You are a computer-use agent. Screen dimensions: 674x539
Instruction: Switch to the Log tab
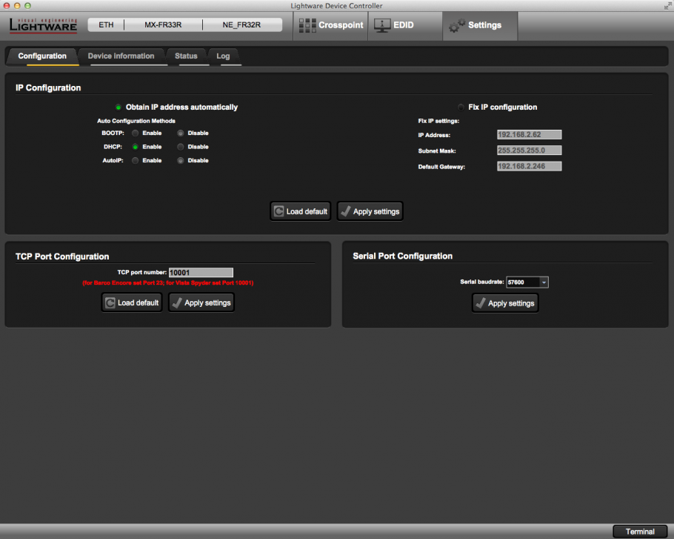coord(223,56)
